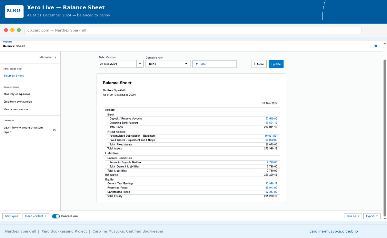Select Quarterly comparison format

18,102
